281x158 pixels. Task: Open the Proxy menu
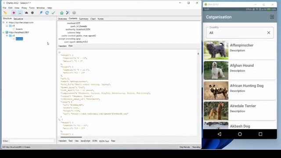point(24,8)
